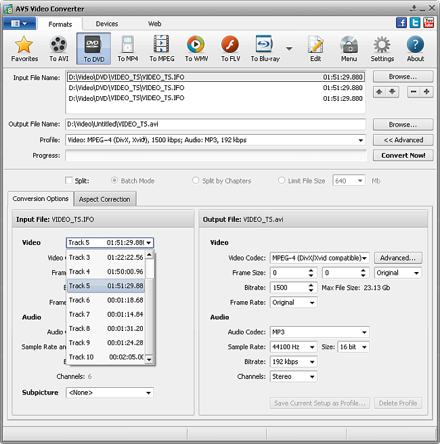The width and height of the screenshot is (440, 444).
Task: Move the selected input file down
Action: (x=392, y=92)
